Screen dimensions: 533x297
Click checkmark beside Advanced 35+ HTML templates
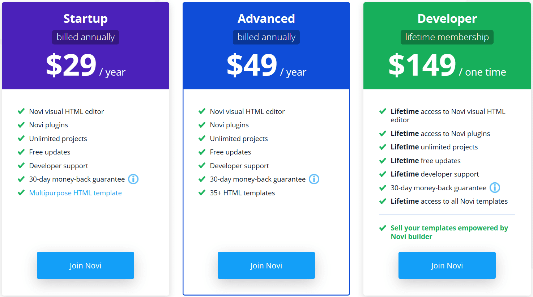[x=202, y=192]
